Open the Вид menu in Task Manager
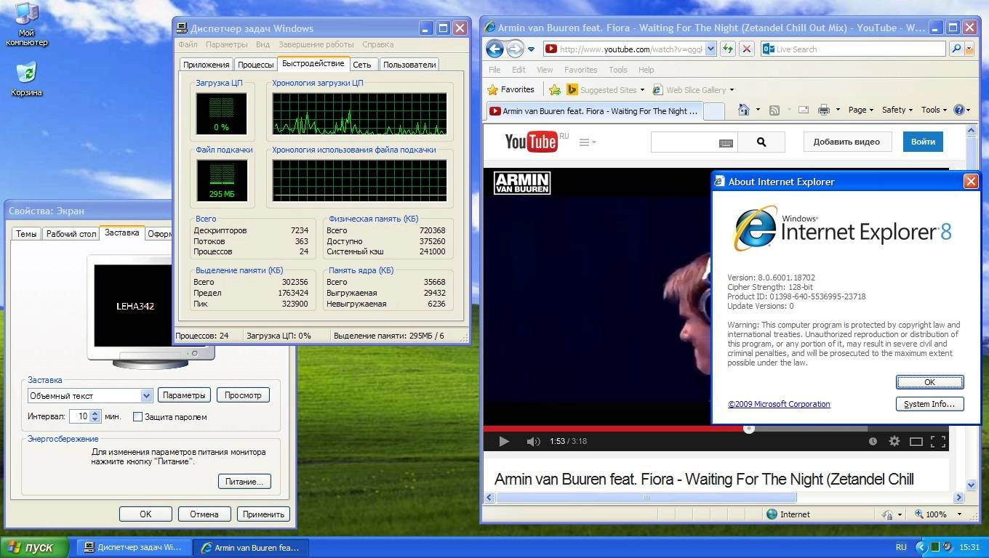Screen dimensions: 989x558 tap(263, 44)
